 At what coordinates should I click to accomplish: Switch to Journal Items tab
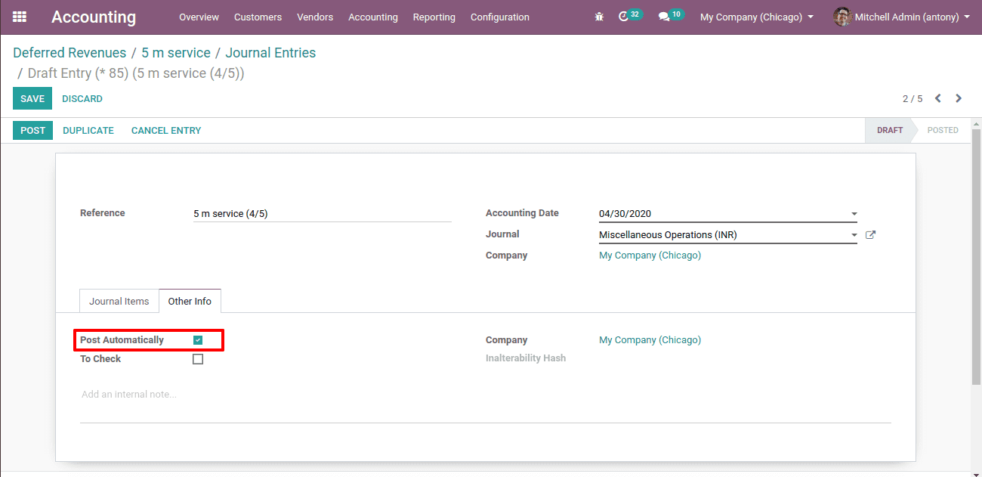[x=119, y=301]
